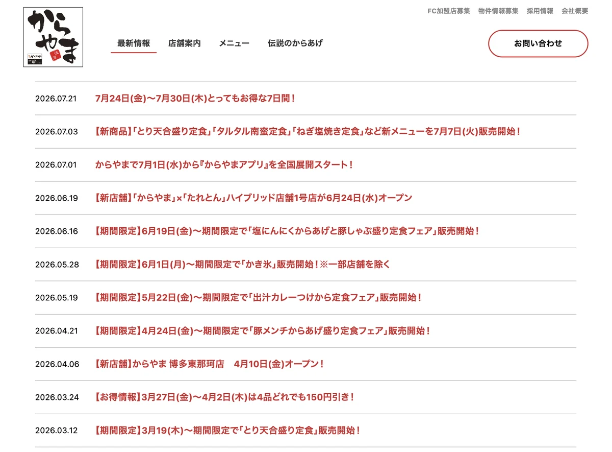Viewport: 612px width, 452px height.
Task: Click the date 2026.03.24
Action: click(57, 397)
